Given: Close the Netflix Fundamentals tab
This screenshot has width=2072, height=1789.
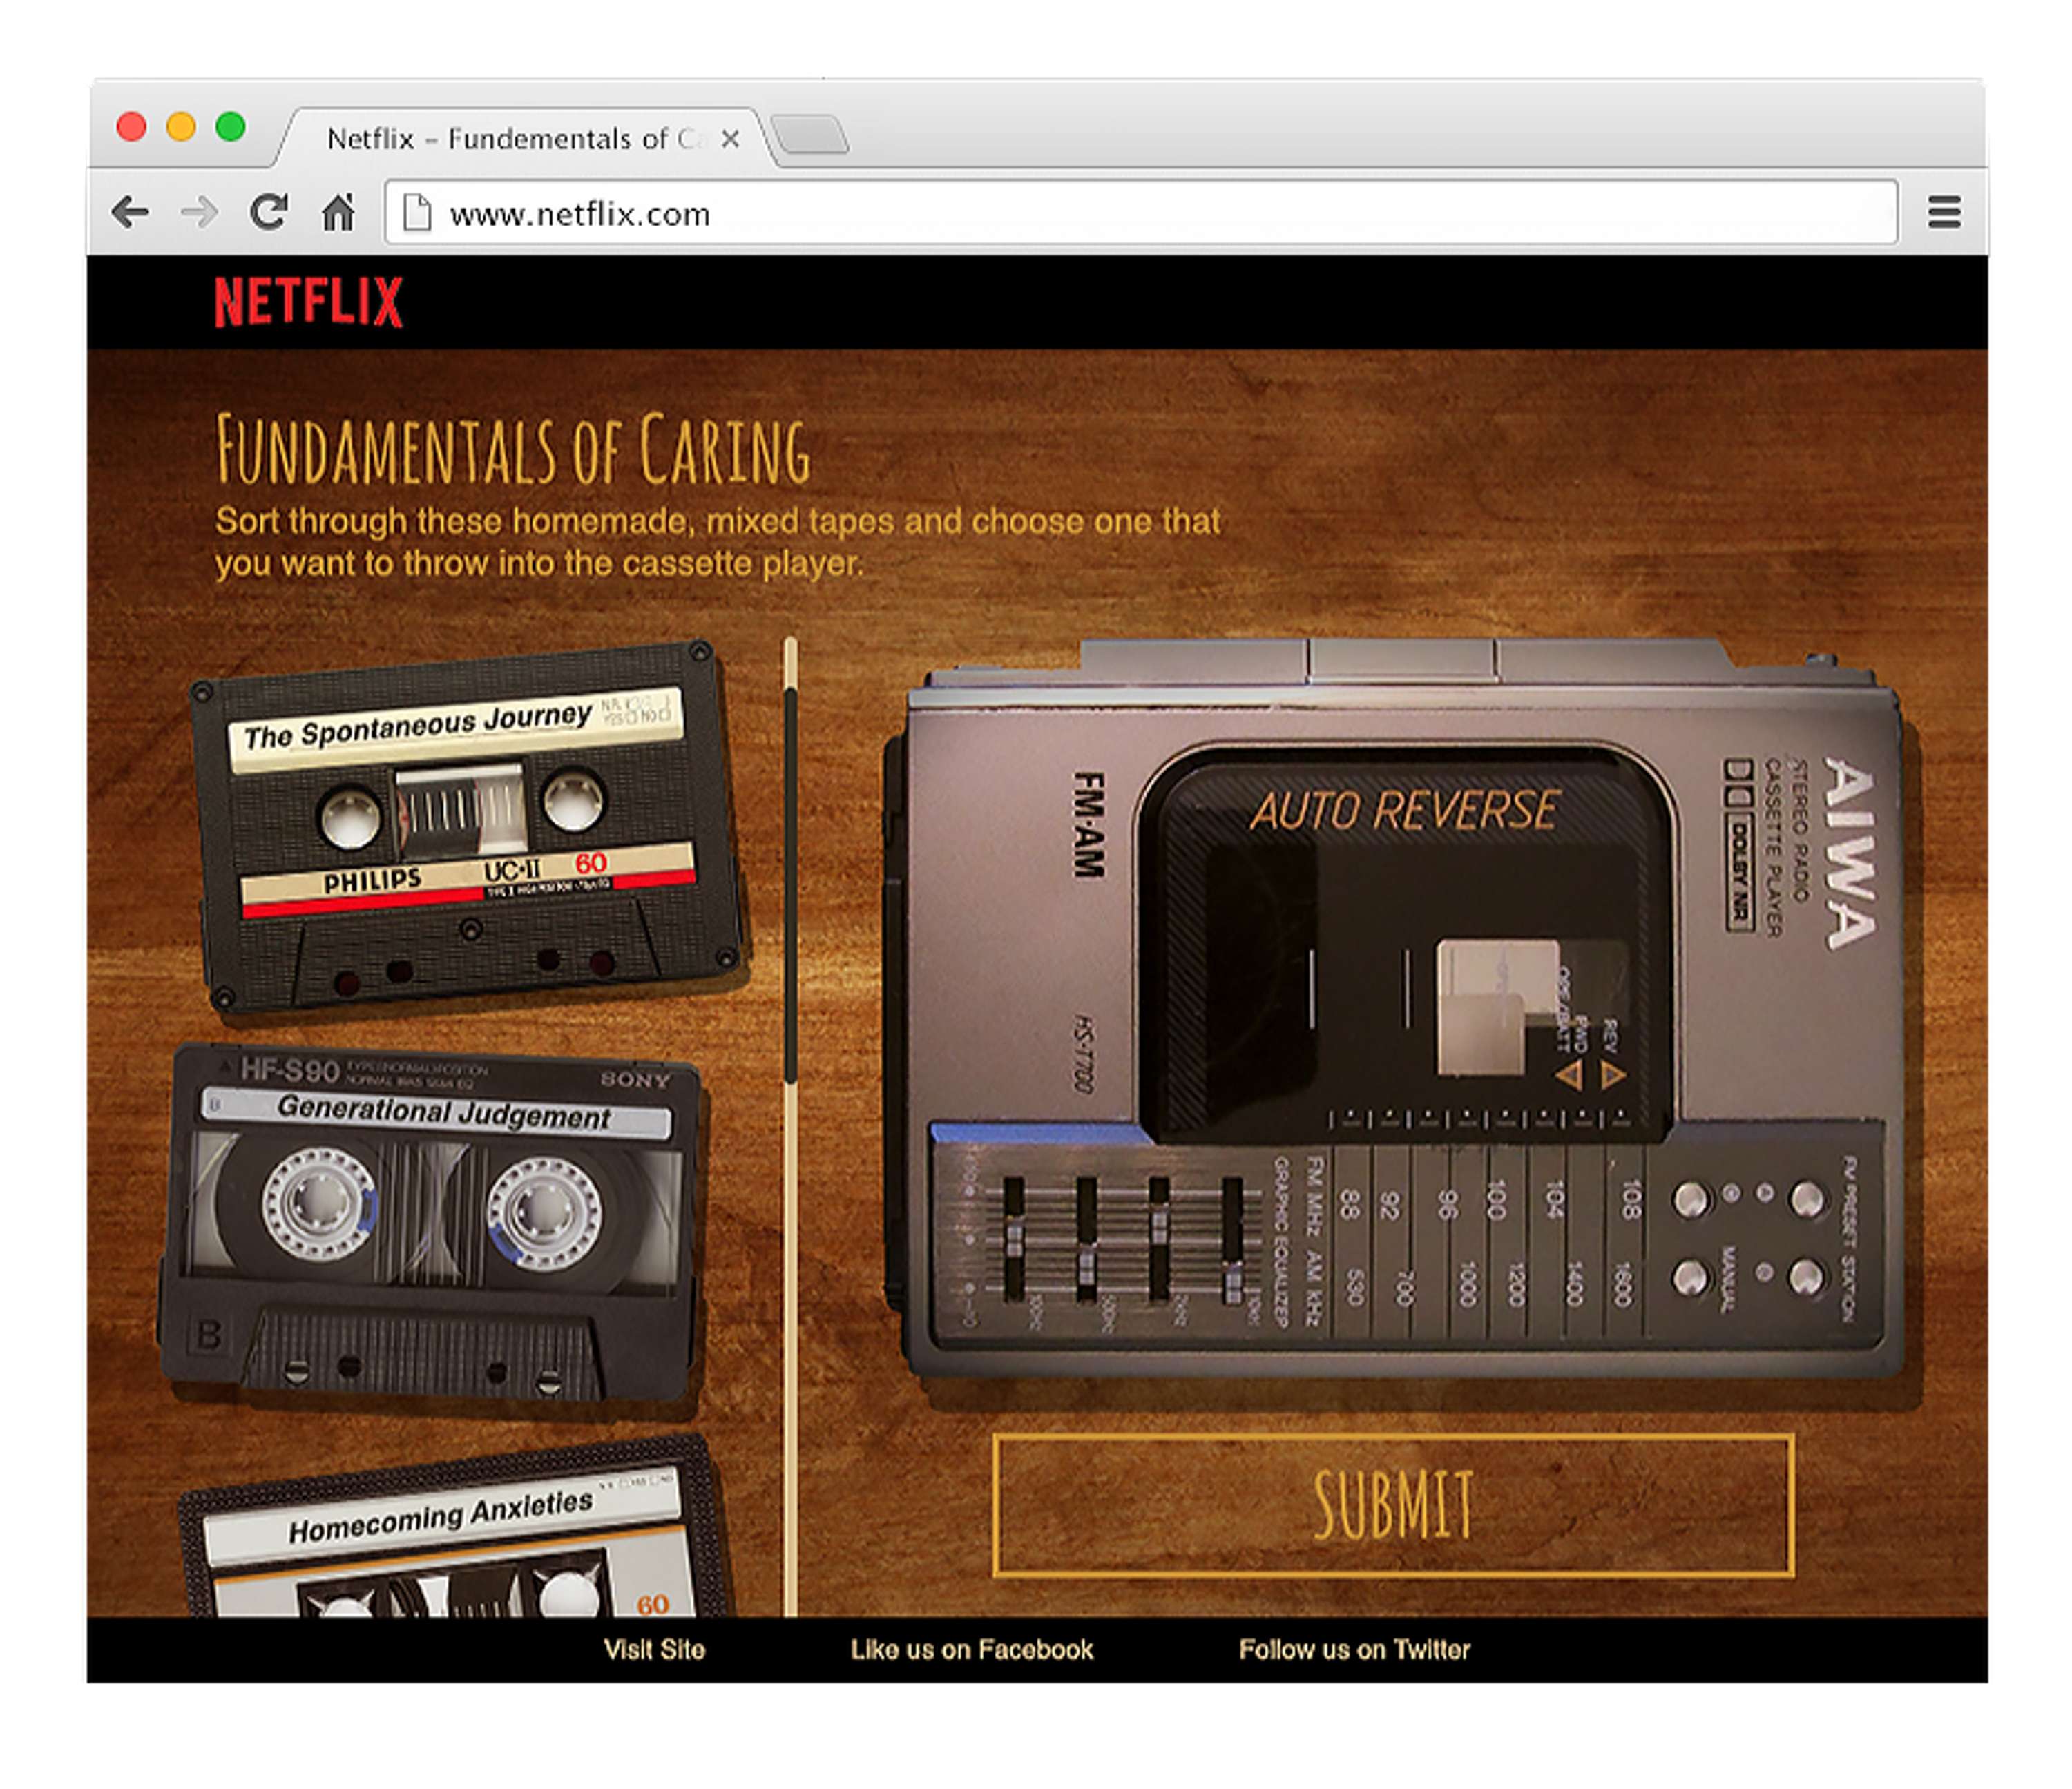Looking at the screenshot, I should 731,139.
